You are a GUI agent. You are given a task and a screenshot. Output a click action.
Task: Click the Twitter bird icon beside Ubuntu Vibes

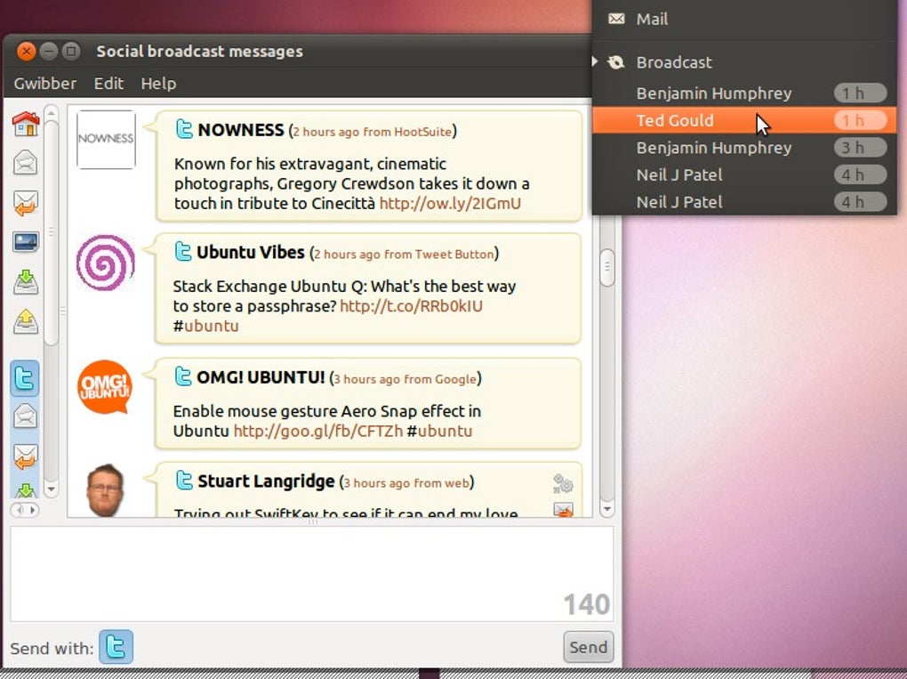(183, 252)
